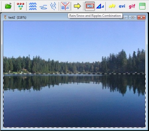149x131 pixels.
Task: Close the test2 image window
Action: pos(141,17)
